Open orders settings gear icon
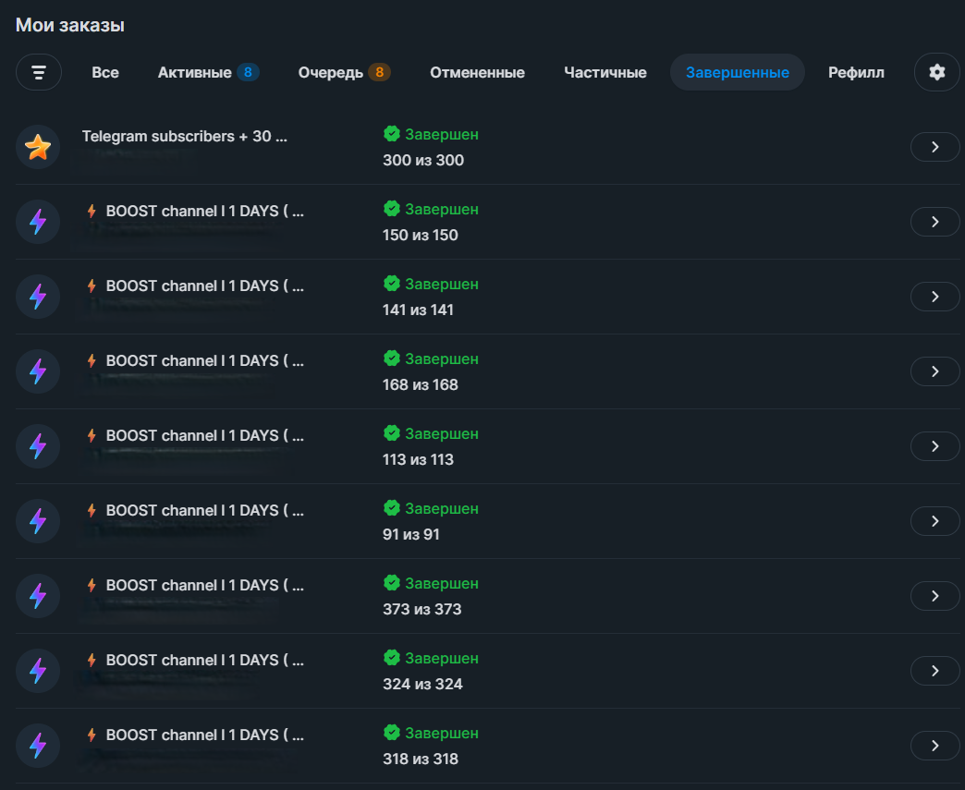Screen dimensions: 965x790 (x=936, y=73)
